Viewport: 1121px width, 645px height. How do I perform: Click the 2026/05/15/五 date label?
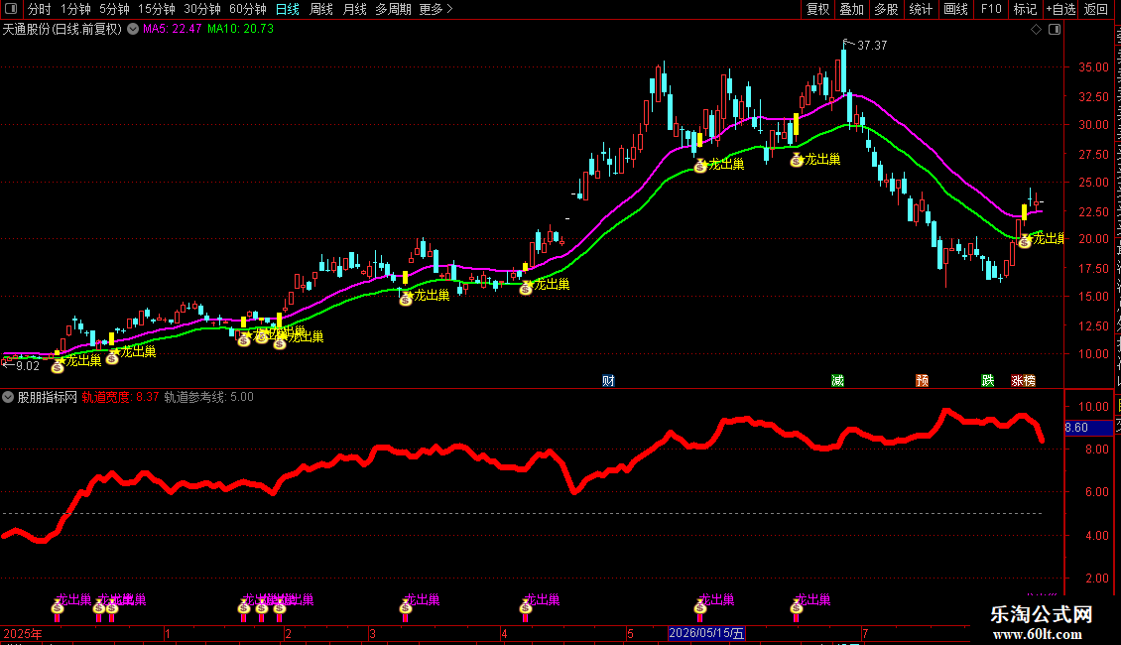(x=706, y=633)
